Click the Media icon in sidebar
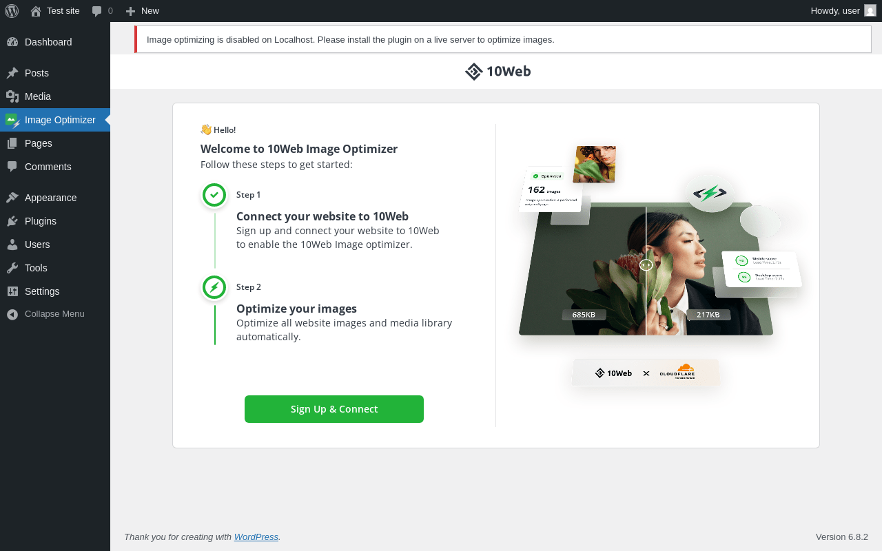 12,96
